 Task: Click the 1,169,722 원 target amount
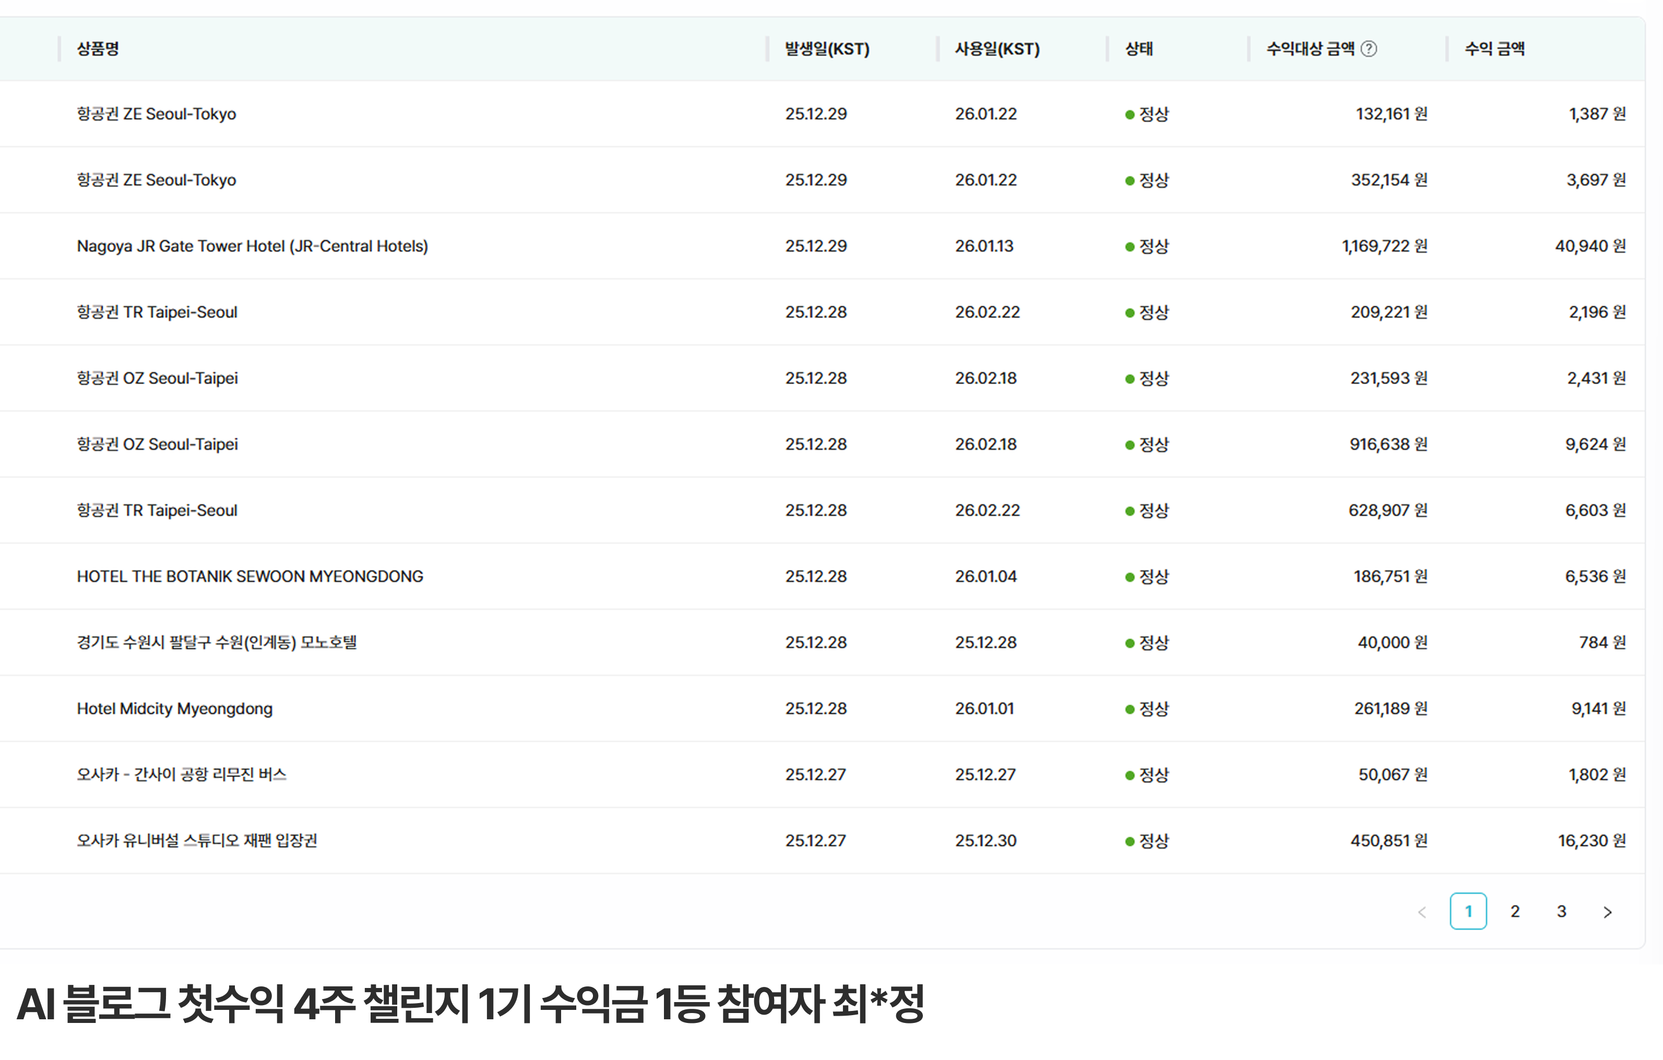[1384, 246]
